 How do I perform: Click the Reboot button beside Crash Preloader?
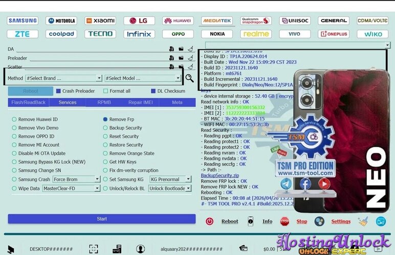click(x=31, y=91)
